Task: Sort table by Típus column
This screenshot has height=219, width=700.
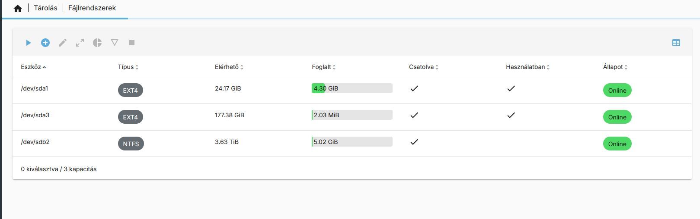Action: point(126,67)
